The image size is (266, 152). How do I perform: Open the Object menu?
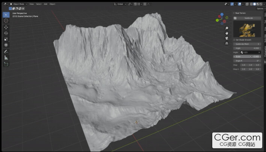(x=52, y=4)
